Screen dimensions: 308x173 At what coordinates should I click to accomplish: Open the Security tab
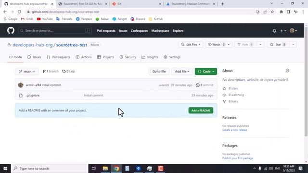click(x=128, y=57)
